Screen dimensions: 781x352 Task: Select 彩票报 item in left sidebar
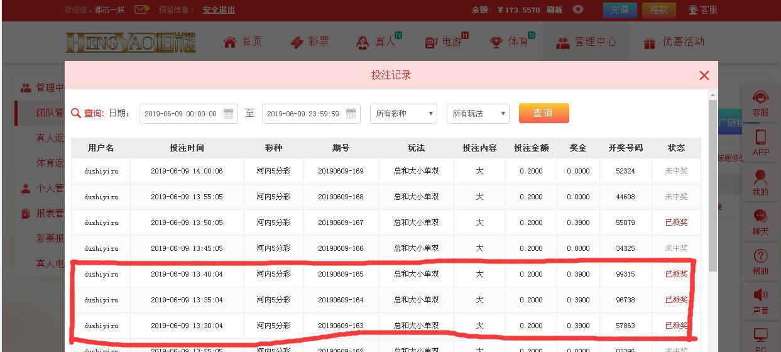tap(50, 238)
